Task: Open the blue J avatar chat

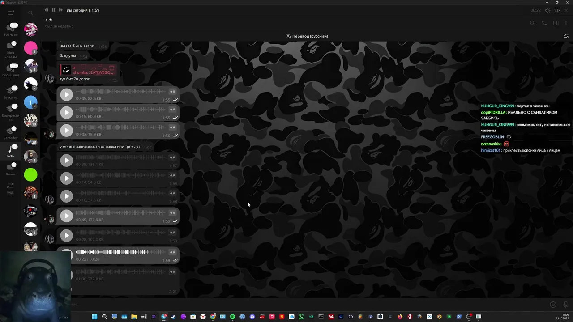Action: (x=30, y=102)
